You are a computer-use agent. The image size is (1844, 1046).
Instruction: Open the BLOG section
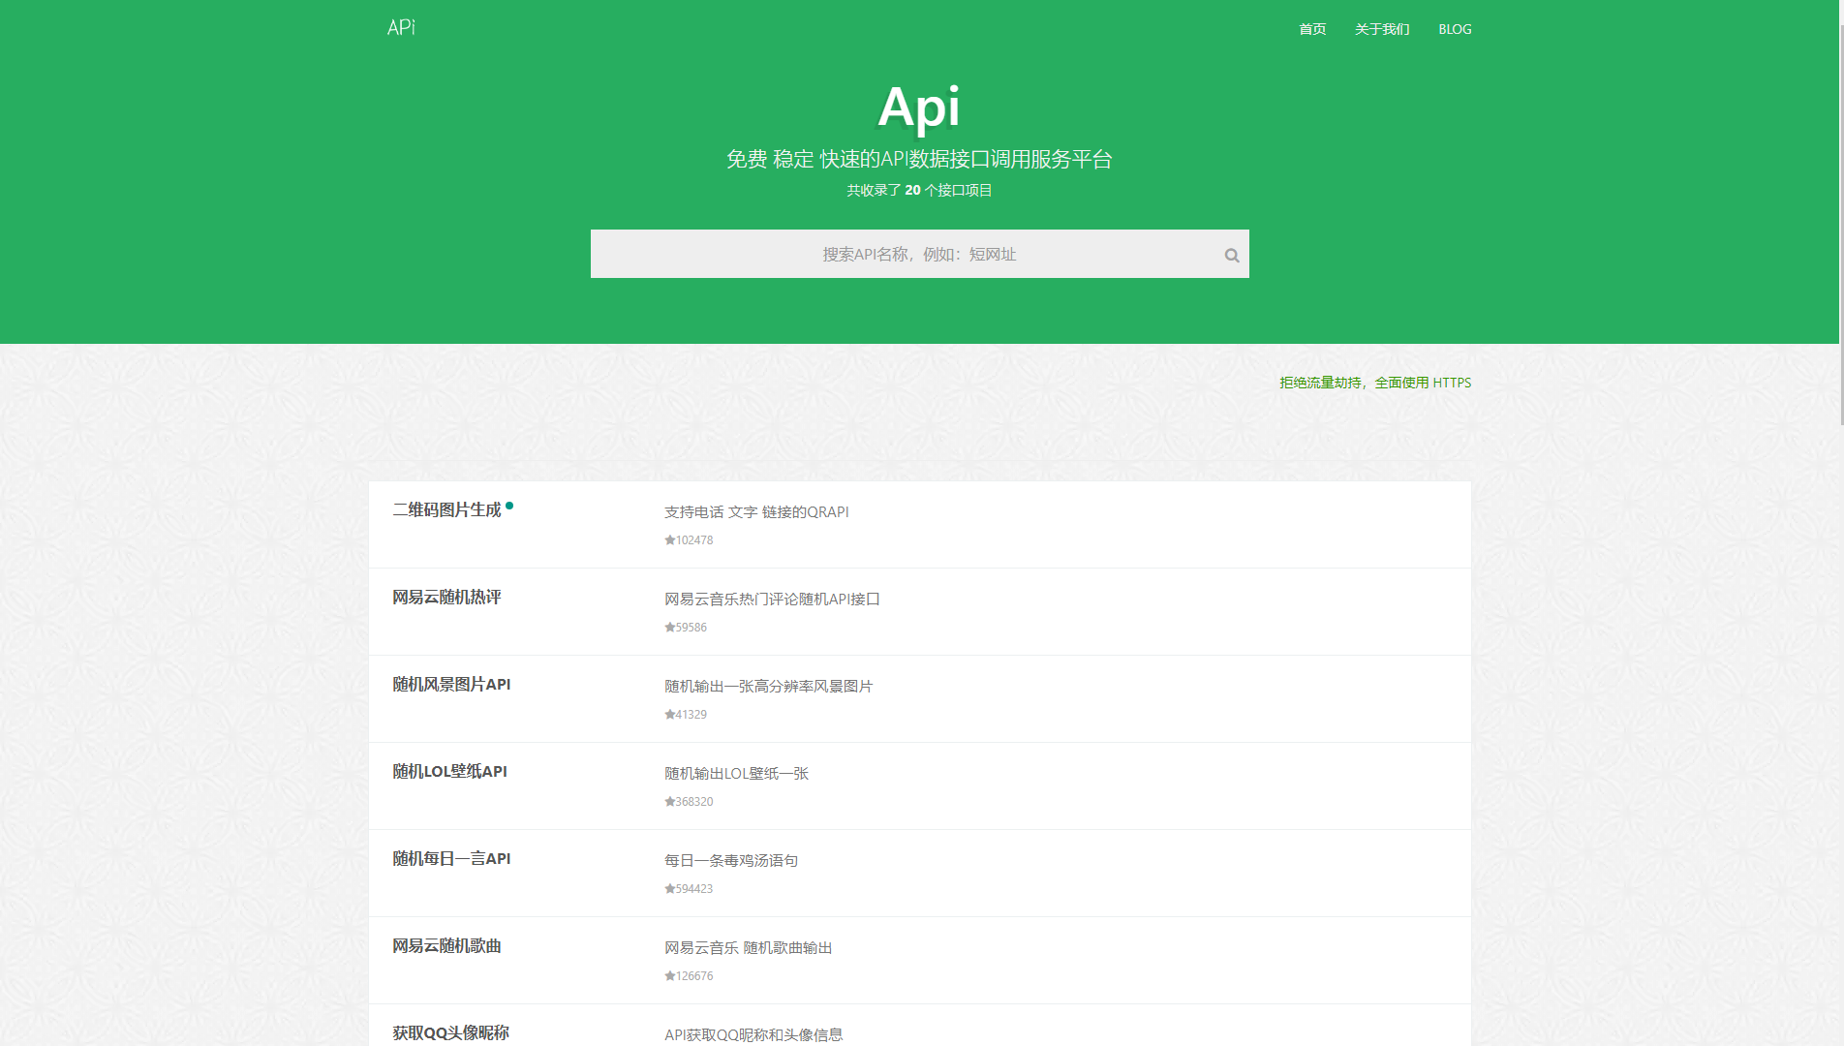(x=1454, y=29)
